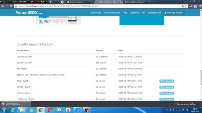
Task: Open the Manage faucets button
Action: pos(174,13)
